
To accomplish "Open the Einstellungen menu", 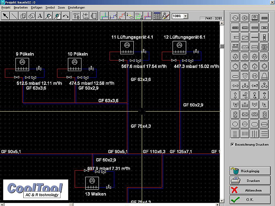I will click(x=76, y=7).
